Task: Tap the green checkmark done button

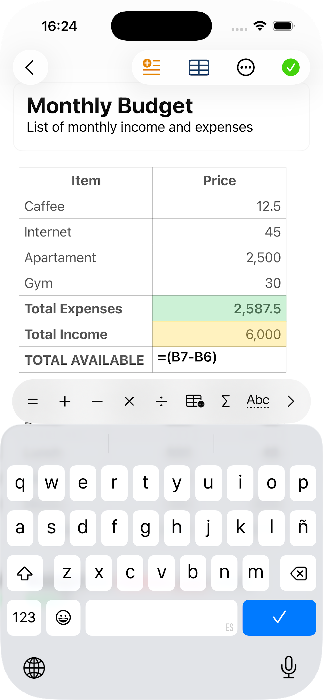Action: point(291,67)
